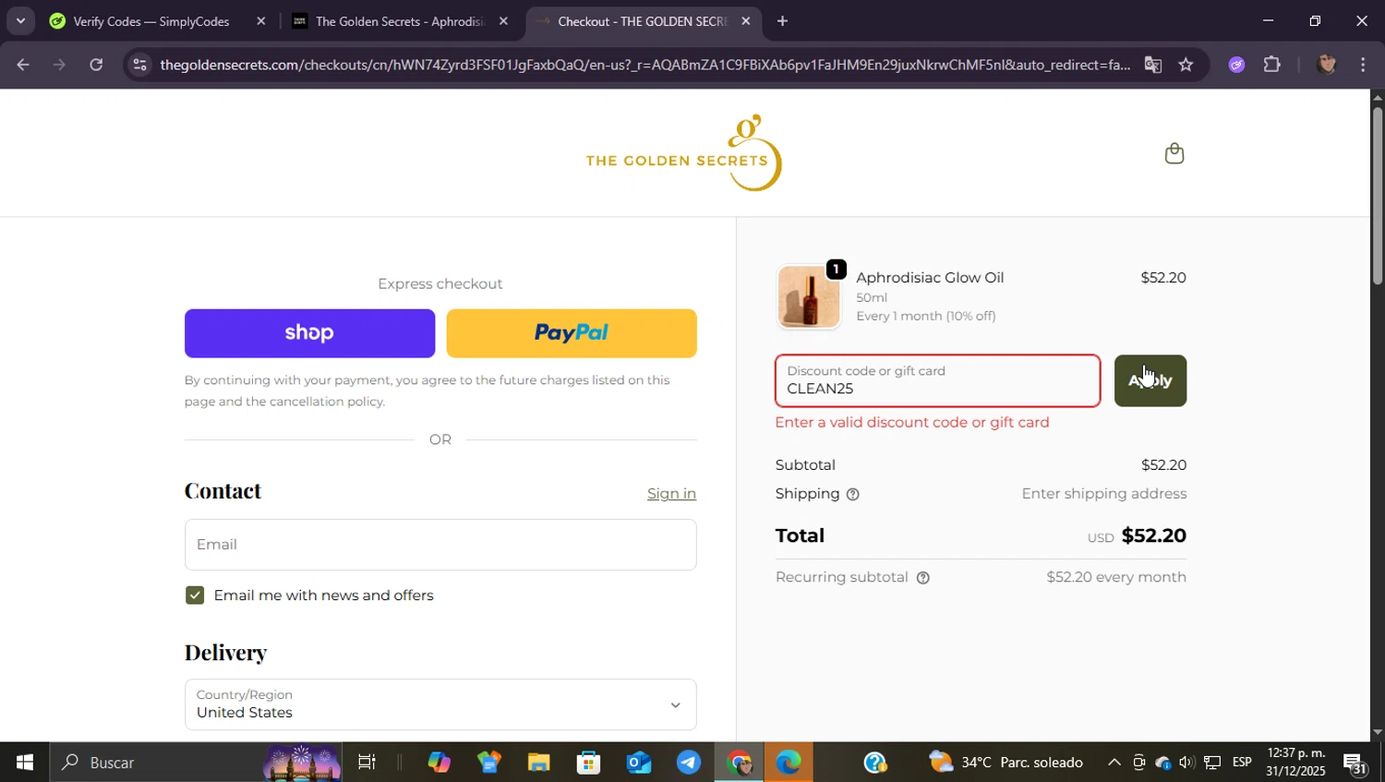Open Task View on the taskbar
The image size is (1385, 782).
[367, 763]
